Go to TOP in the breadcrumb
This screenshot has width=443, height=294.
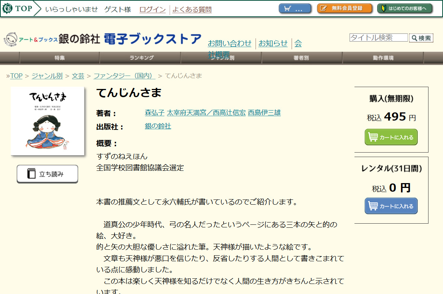click(16, 76)
